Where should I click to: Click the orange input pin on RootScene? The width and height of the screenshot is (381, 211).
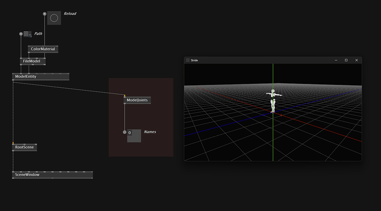[13, 143]
